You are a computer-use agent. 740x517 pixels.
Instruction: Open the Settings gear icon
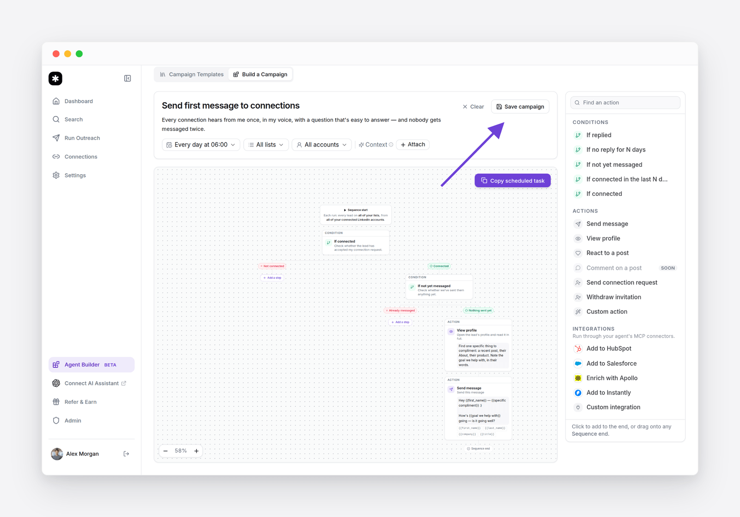click(56, 175)
